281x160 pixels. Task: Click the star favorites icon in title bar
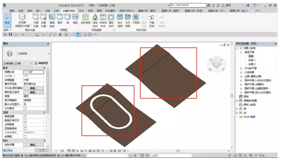click(x=218, y=6)
